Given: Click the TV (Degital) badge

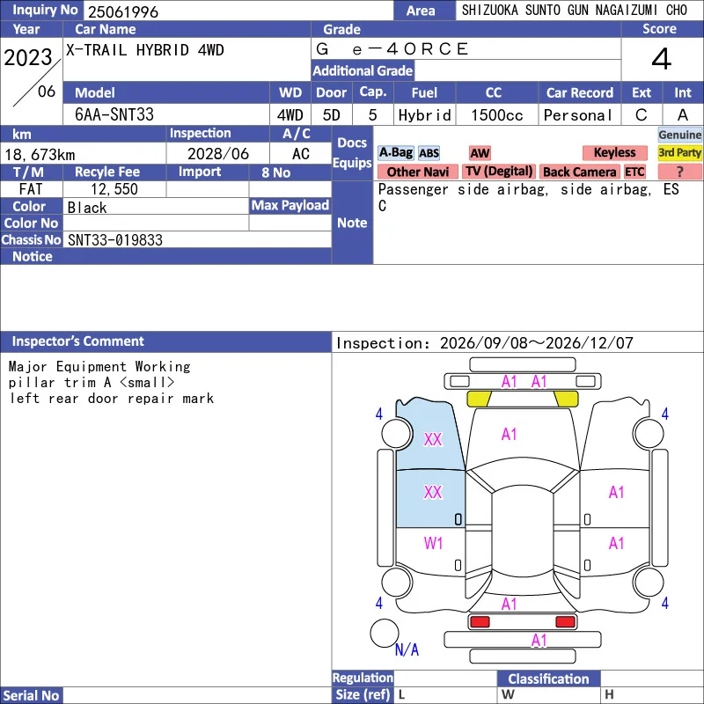Looking at the screenshot, I should (499, 172).
